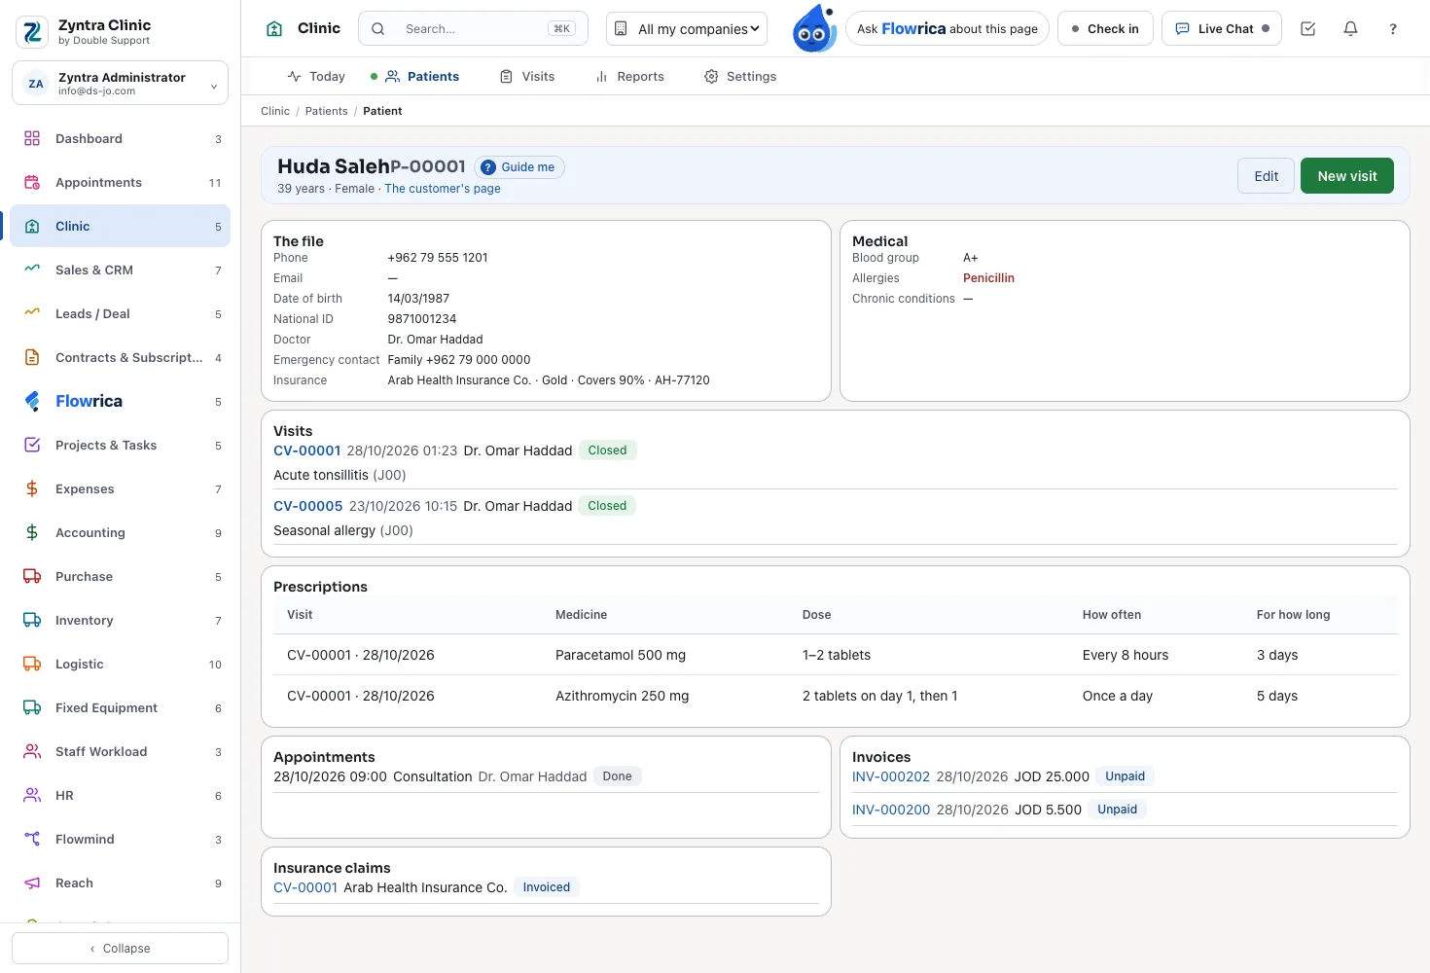Open the Expenses dollar icon
Viewport: 1430px width, 973px height.
click(x=32, y=489)
